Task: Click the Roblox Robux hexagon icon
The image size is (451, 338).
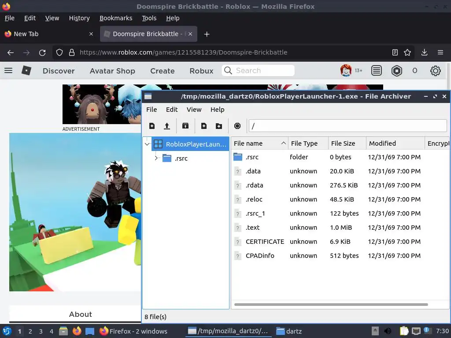Action: point(397,70)
